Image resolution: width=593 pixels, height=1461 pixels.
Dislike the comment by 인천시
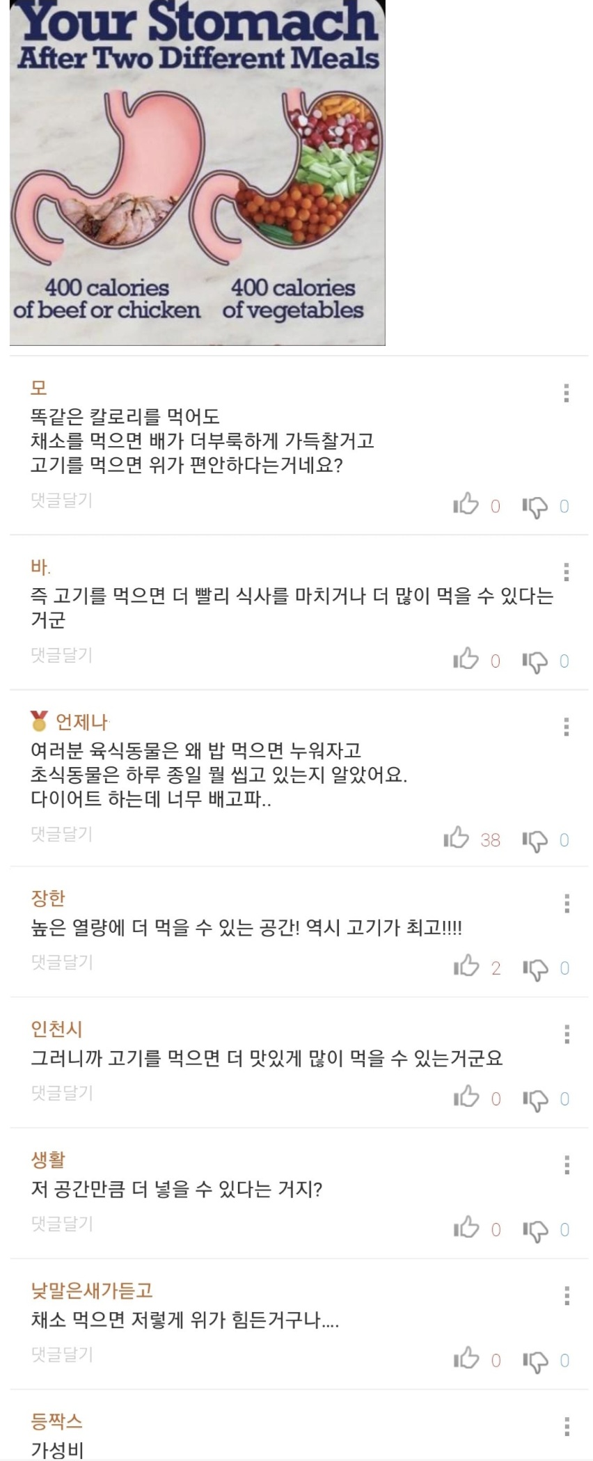(x=535, y=1099)
